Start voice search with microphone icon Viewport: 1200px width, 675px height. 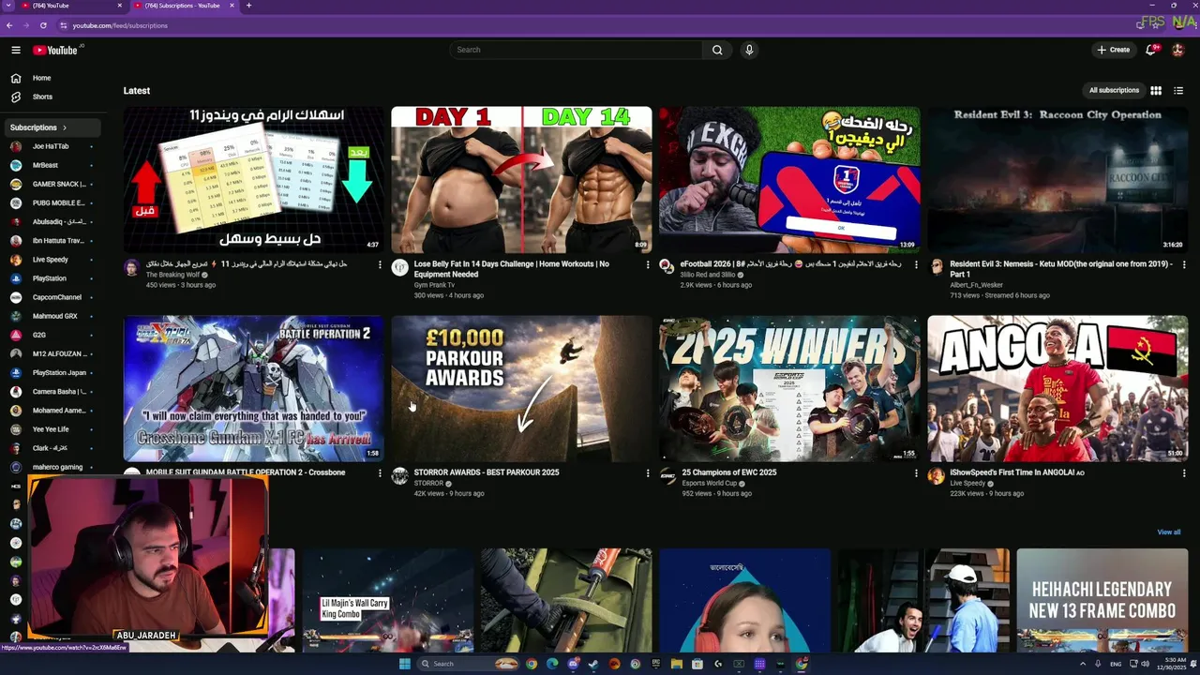(x=749, y=50)
